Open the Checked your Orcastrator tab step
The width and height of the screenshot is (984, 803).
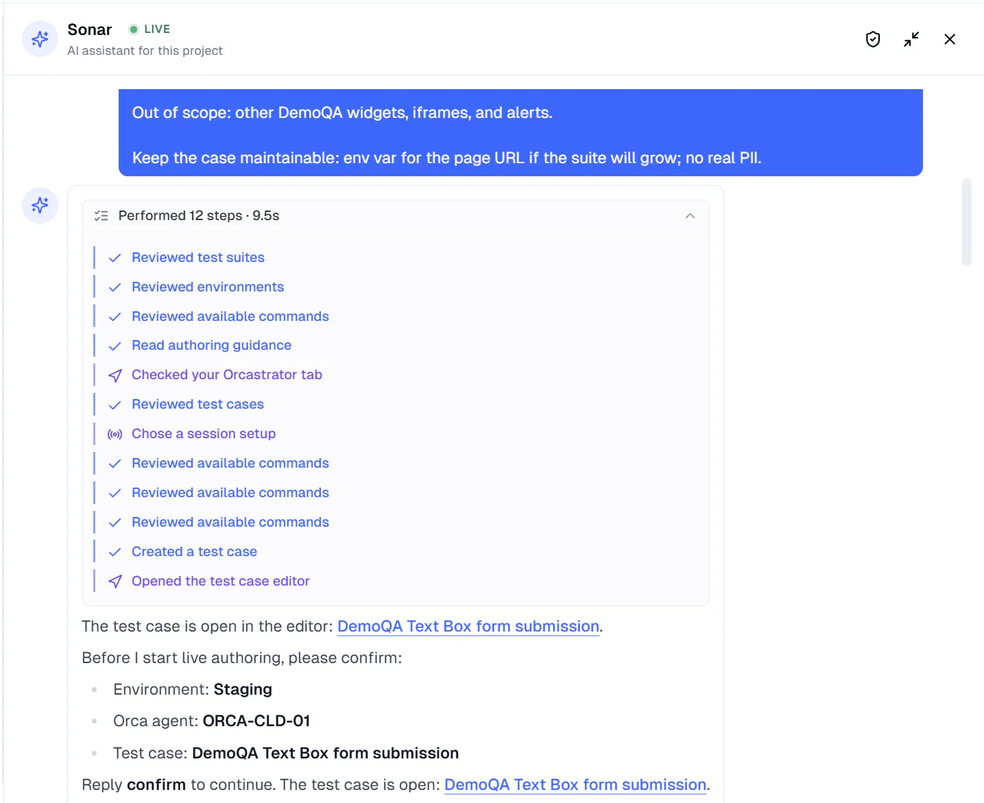(227, 374)
